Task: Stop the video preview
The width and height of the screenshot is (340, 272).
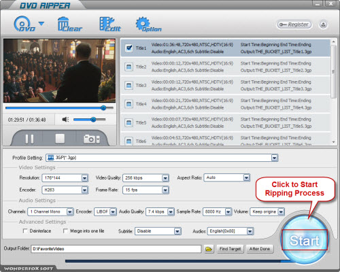Action: pyautogui.click(x=60, y=139)
